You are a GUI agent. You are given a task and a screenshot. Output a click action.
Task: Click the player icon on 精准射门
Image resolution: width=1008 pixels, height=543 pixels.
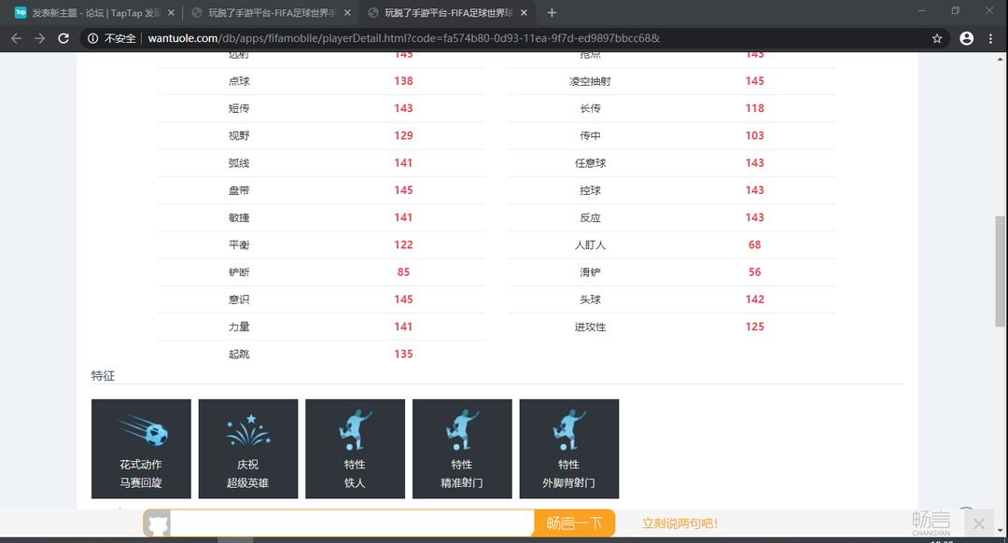click(462, 429)
